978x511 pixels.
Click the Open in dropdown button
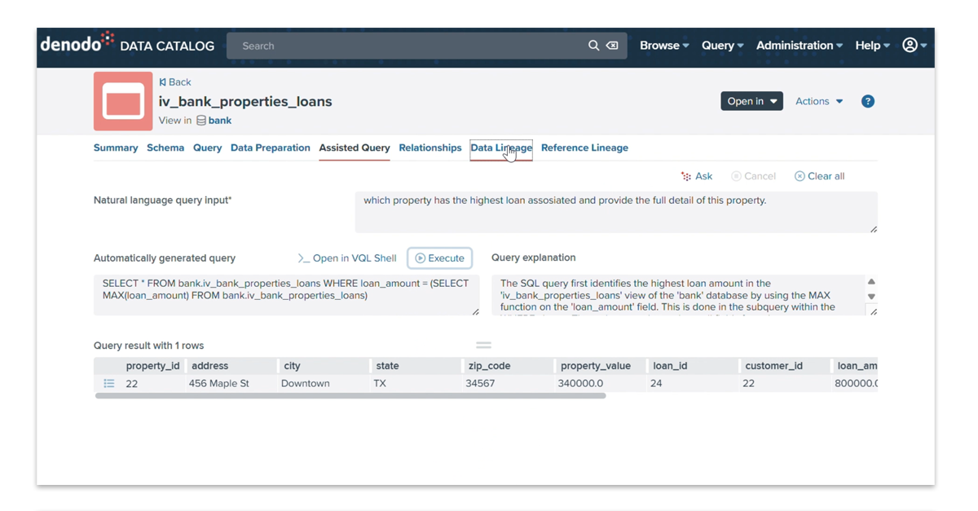751,101
